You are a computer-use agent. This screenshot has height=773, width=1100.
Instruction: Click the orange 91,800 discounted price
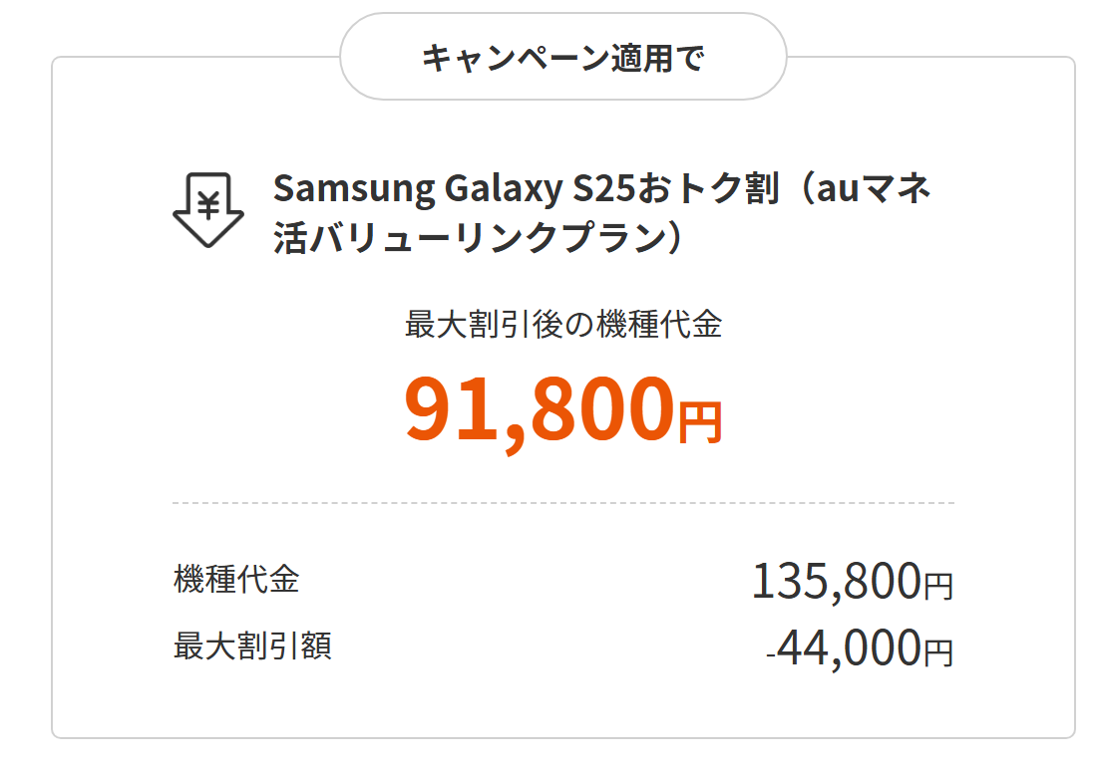(539, 409)
